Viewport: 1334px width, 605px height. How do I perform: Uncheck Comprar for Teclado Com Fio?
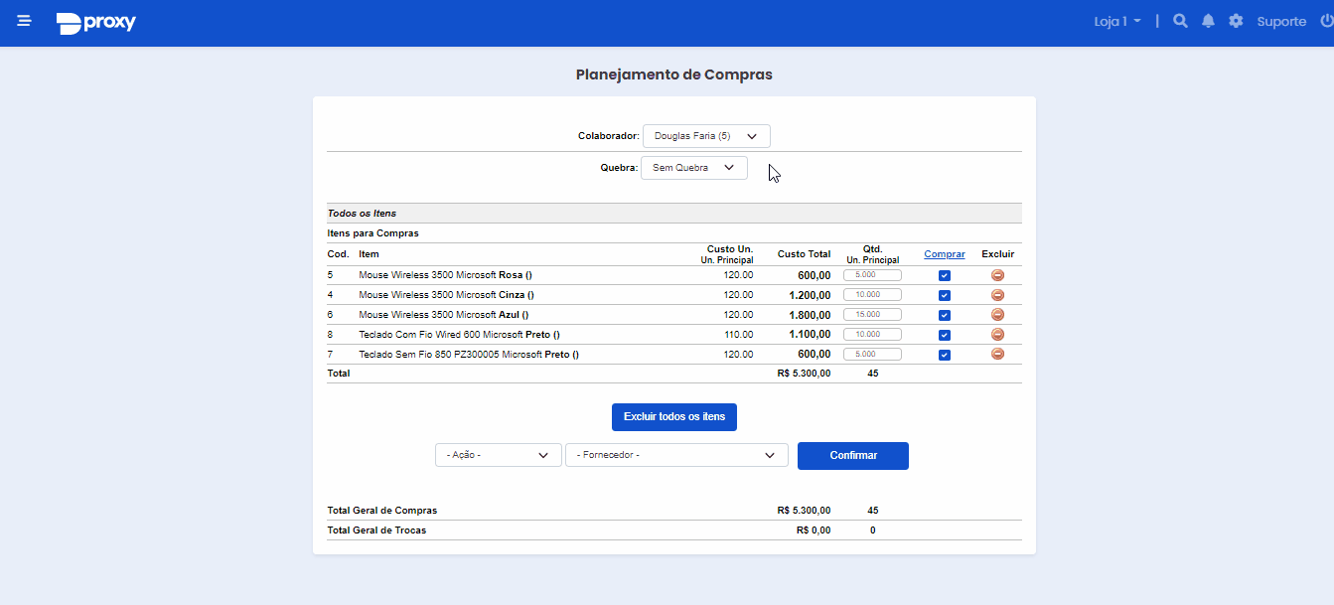click(945, 336)
